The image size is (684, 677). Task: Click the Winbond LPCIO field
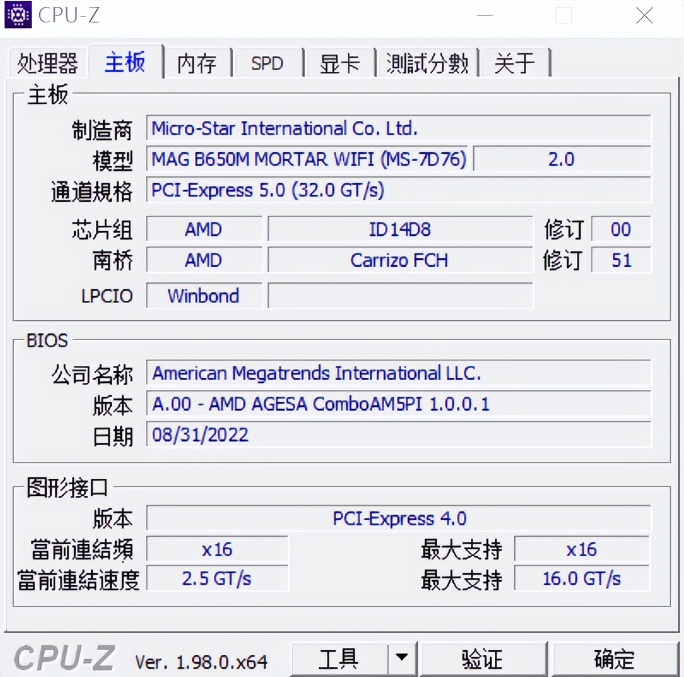[203, 296]
